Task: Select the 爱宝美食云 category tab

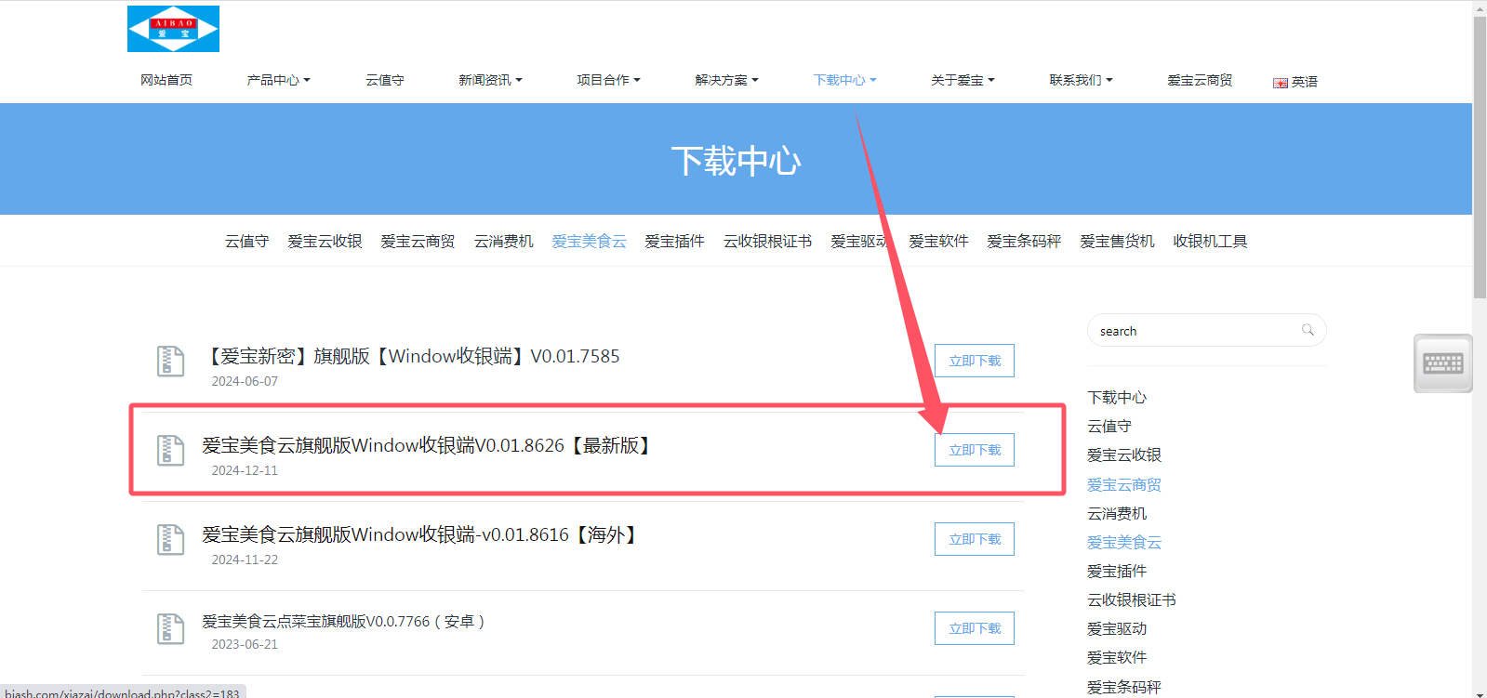Action: (x=589, y=241)
